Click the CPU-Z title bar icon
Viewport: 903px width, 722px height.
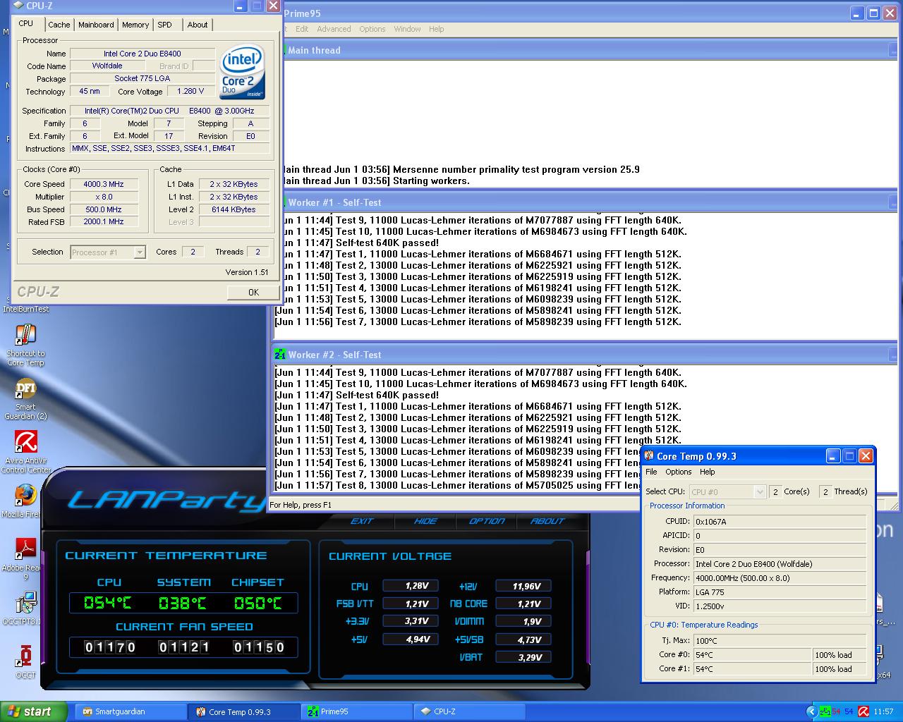point(18,6)
